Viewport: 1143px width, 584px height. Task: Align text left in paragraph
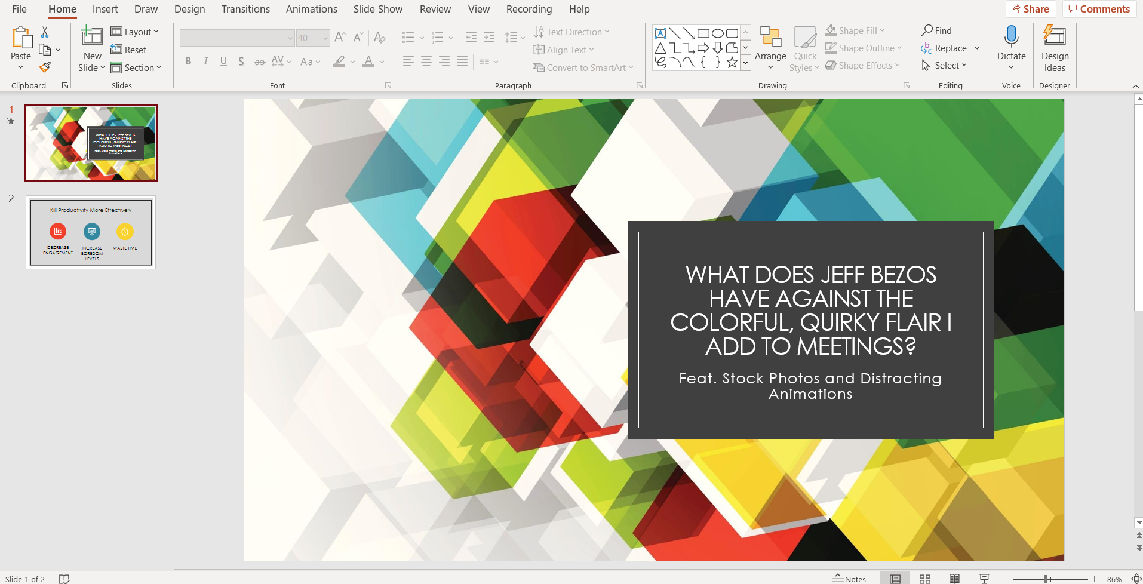(408, 62)
